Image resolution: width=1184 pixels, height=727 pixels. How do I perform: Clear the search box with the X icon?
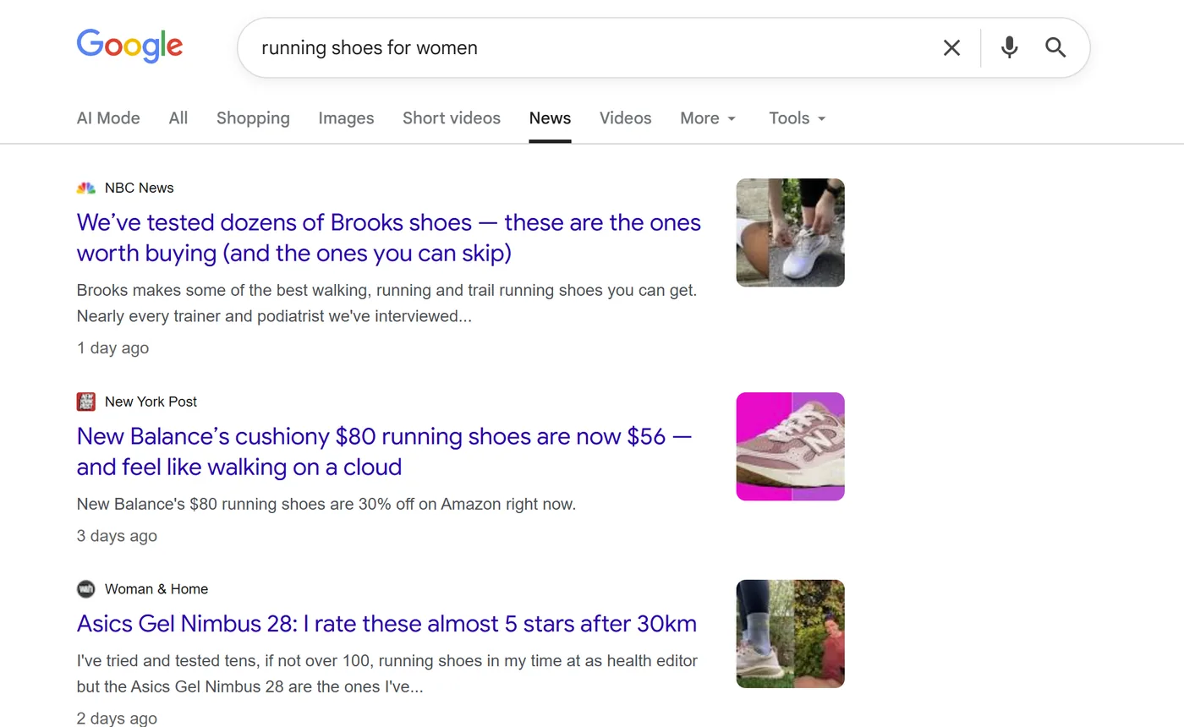(951, 47)
